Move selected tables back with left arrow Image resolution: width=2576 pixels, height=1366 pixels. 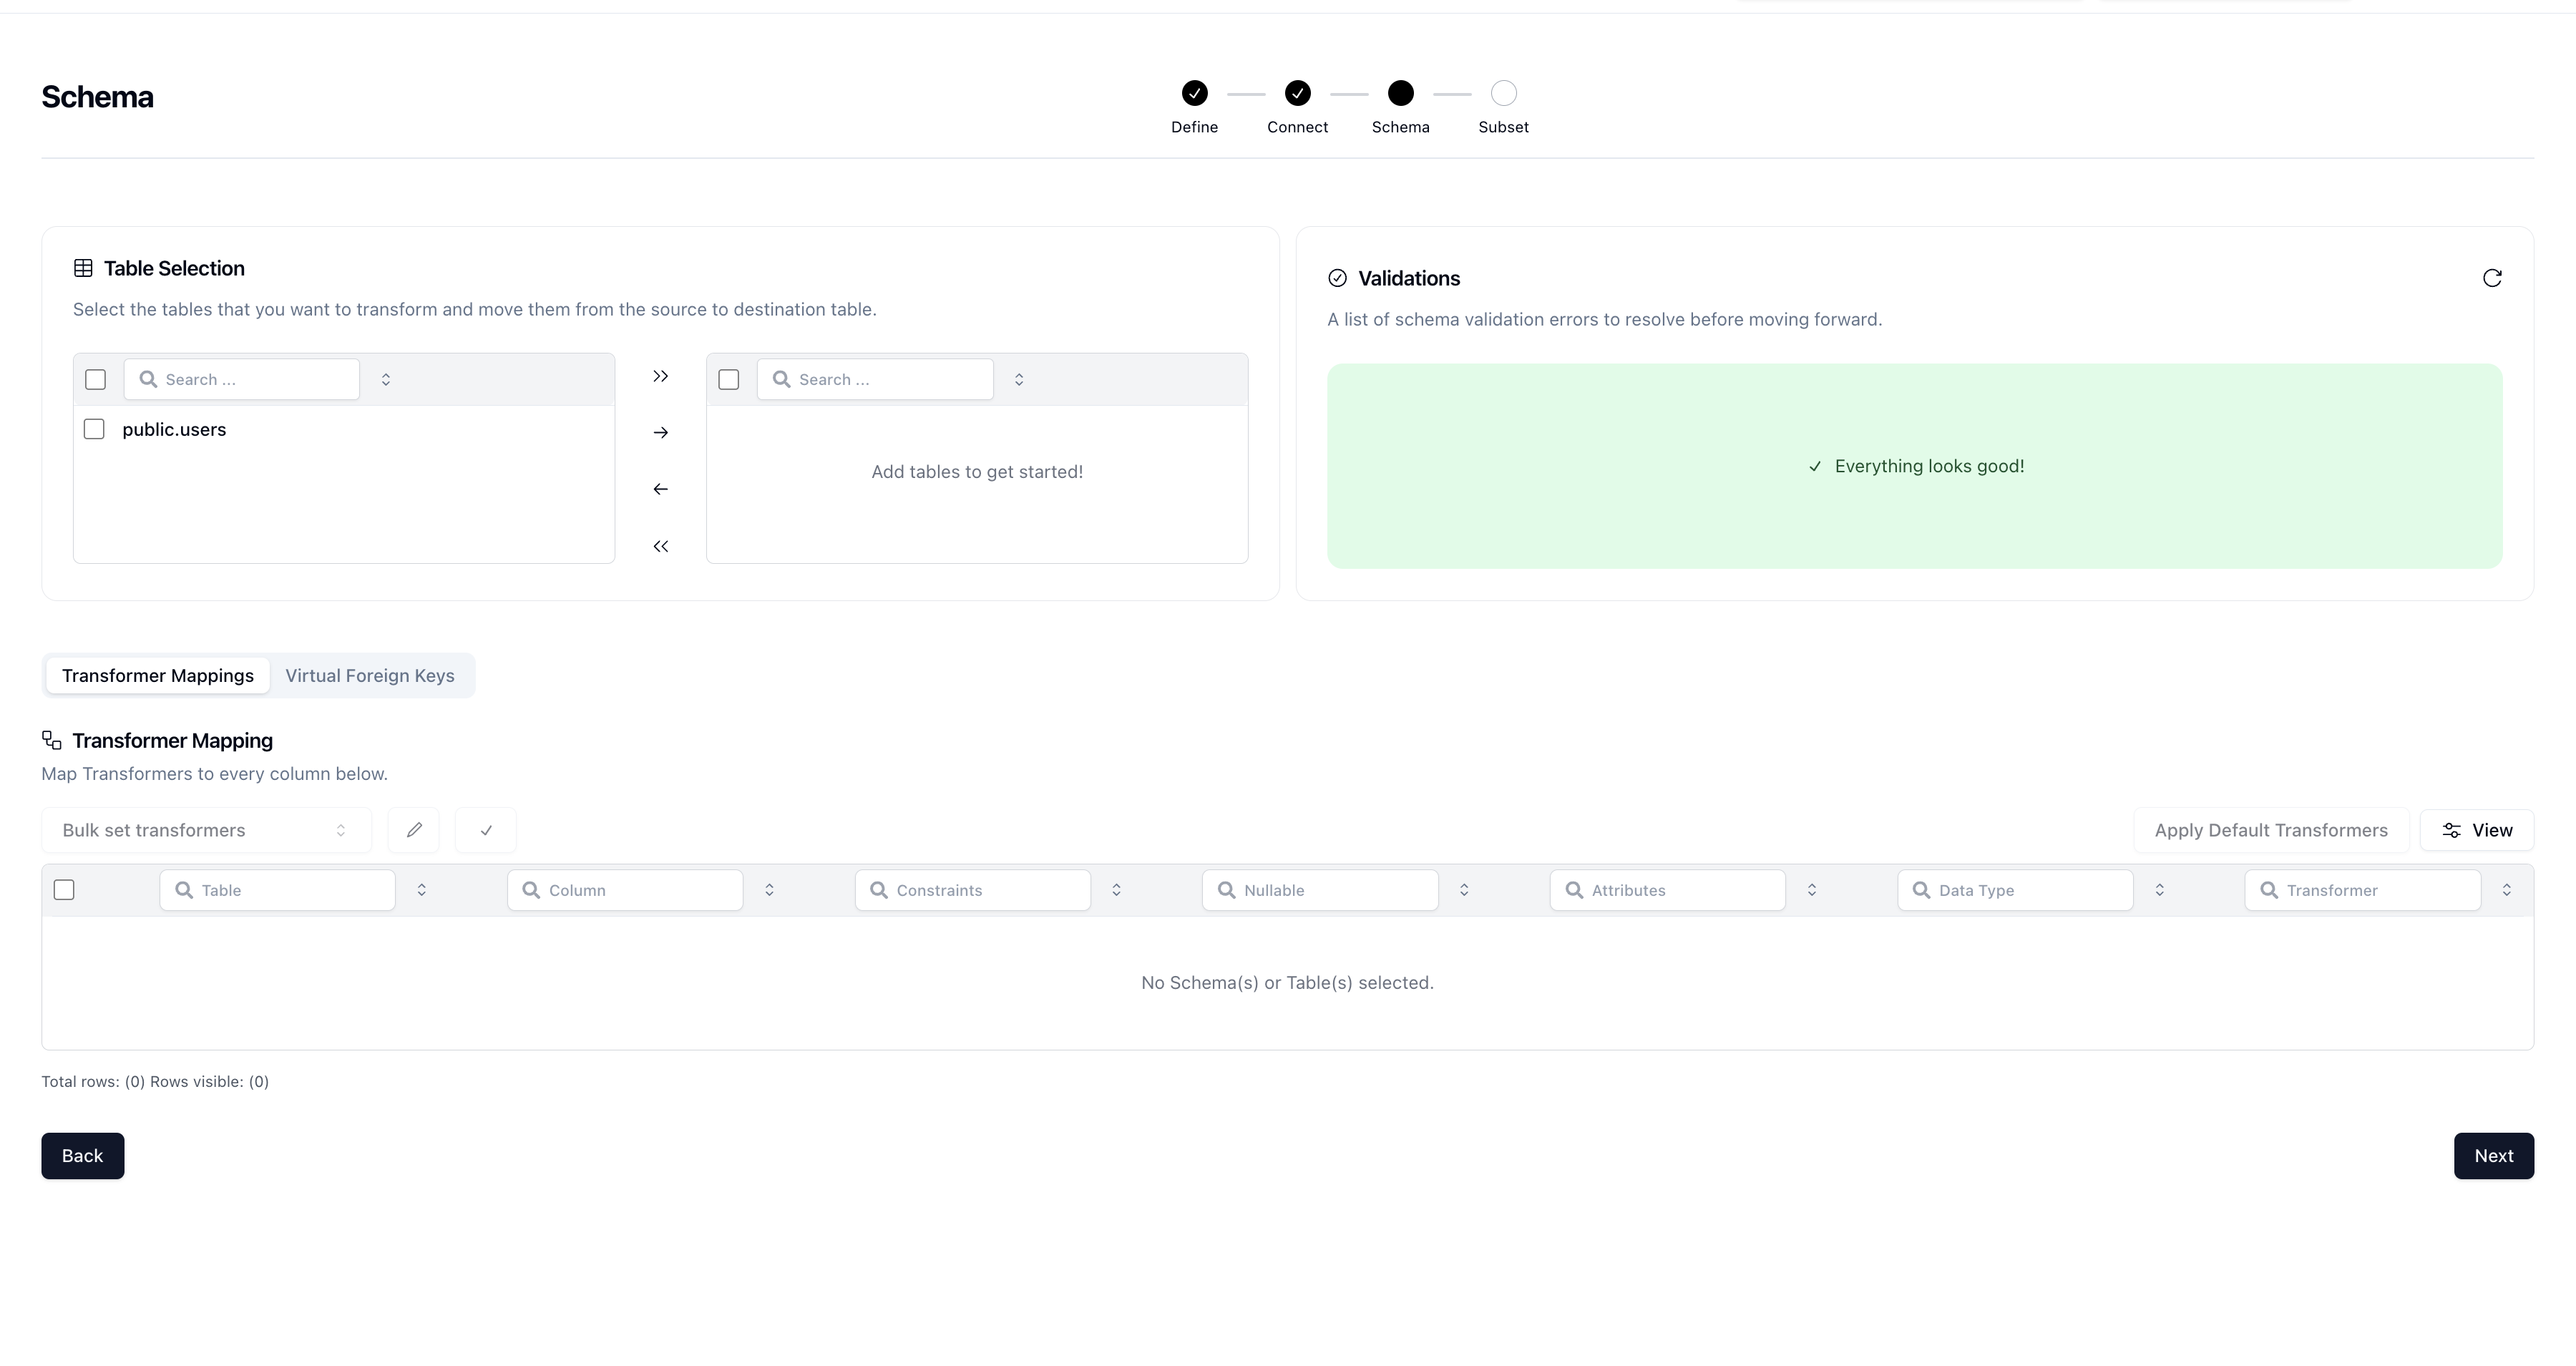[660, 489]
